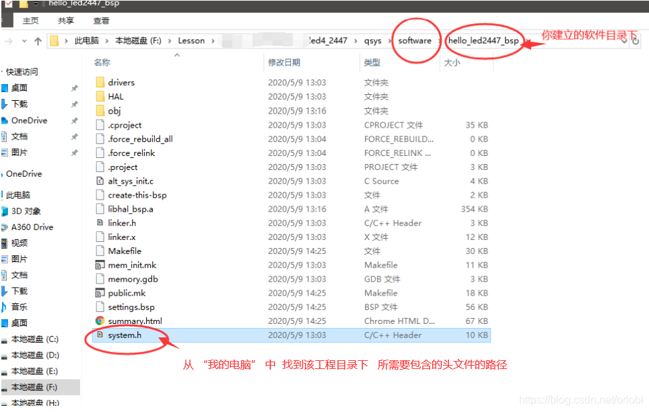This screenshot has width=649, height=412.
Task: Click the system.h header file icon
Action: [100, 335]
